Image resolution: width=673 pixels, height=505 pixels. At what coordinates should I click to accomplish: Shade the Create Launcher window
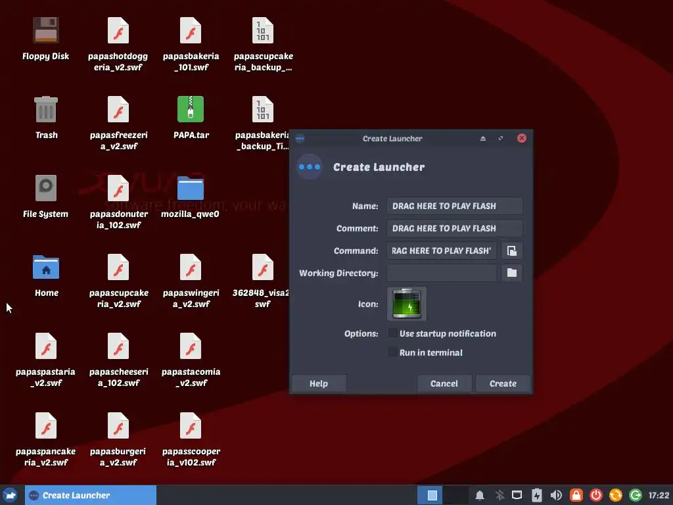pyautogui.click(x=483, y=138)
